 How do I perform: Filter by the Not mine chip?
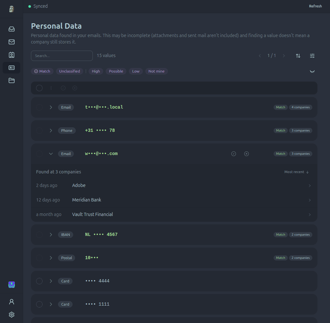point(156,71)
